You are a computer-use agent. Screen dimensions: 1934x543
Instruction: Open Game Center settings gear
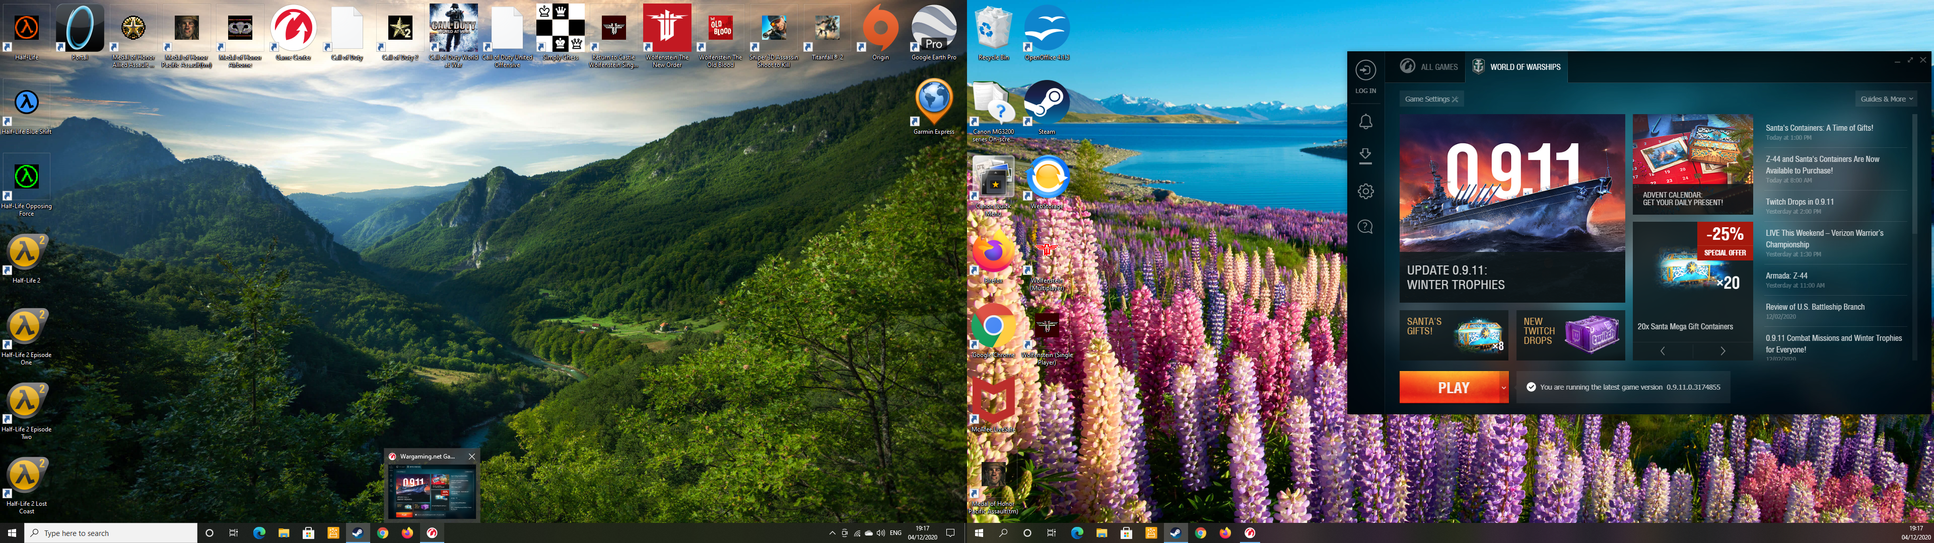[1365, 191]
